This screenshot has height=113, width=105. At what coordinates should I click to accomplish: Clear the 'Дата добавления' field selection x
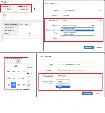[99, 10]
